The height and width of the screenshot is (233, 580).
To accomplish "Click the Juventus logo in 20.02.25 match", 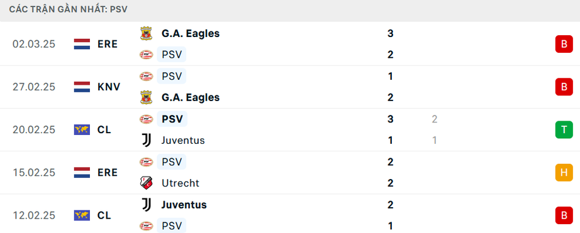I will tap(146, 140).
